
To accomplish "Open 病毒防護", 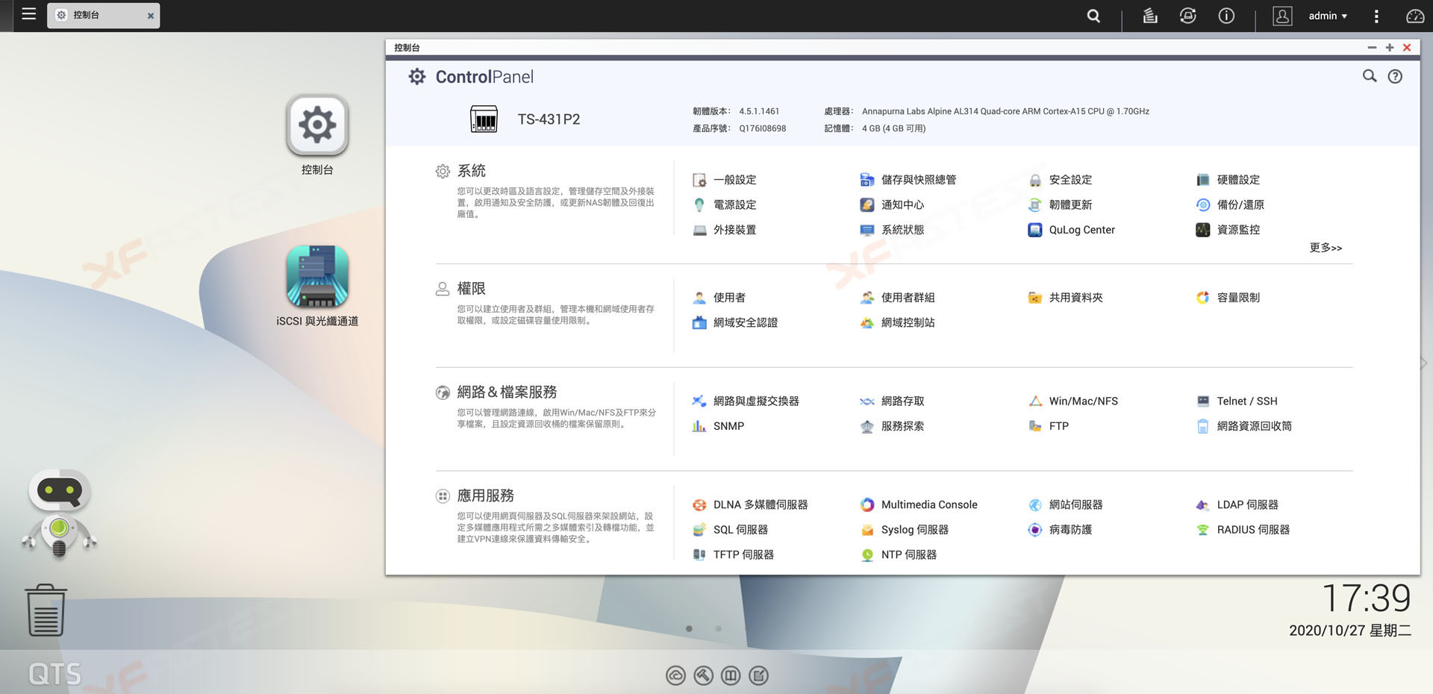I will point(1060,530).
